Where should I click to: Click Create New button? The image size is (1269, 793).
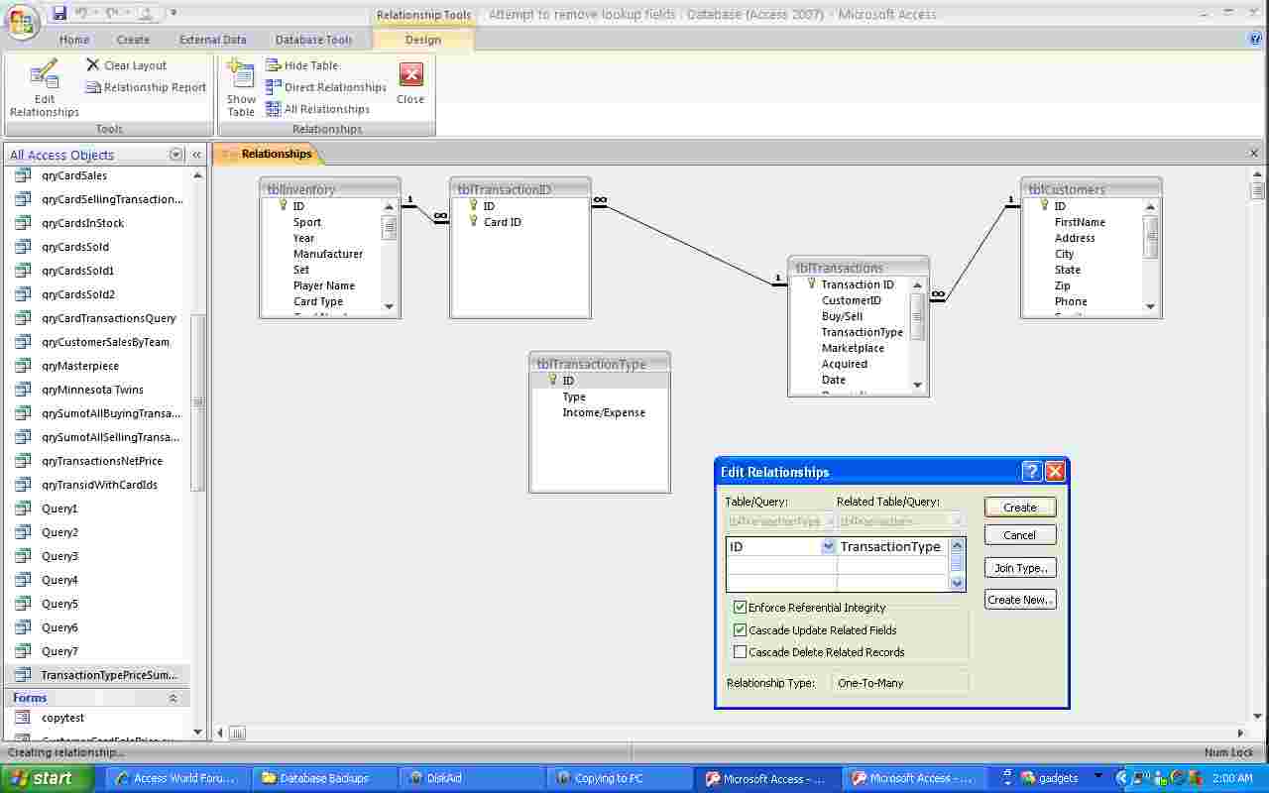point(1020,600)
